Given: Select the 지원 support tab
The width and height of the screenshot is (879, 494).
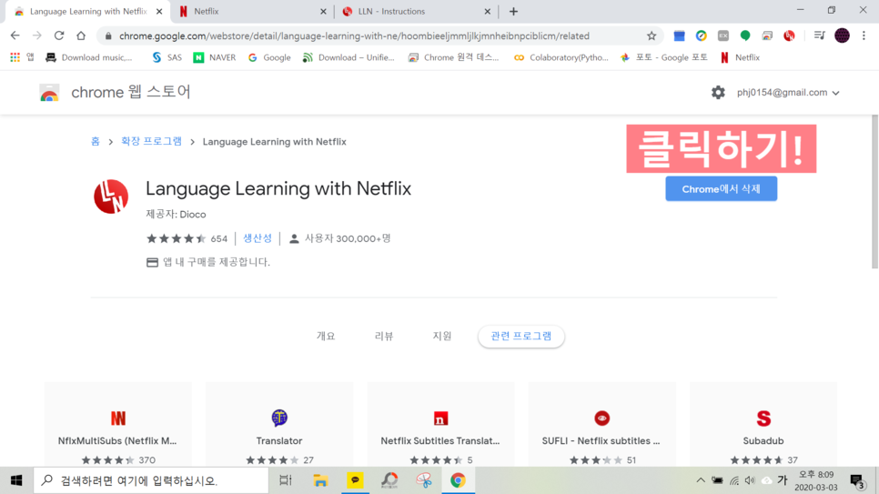Looking at the screenshot, I should pos(442,336).
